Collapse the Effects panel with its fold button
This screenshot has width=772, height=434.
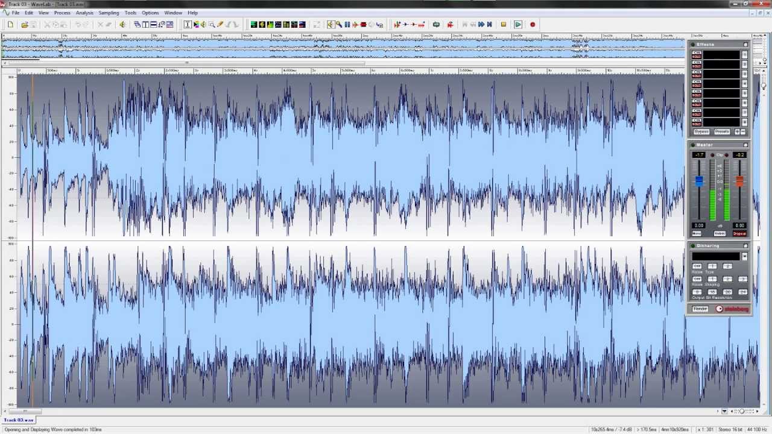(x=745, y=45)
